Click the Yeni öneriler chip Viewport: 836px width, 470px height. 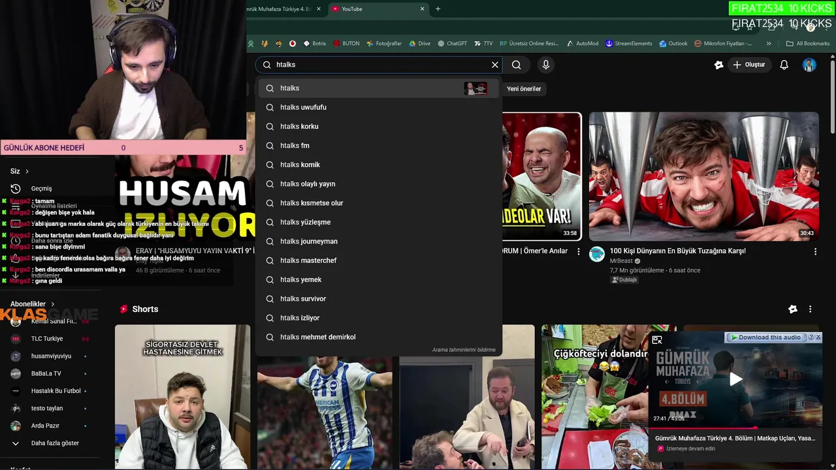point(524,89)
